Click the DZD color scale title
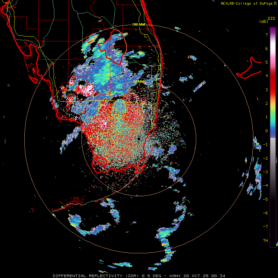This screenshot has width=278, height=278. (x=272, y=19)
